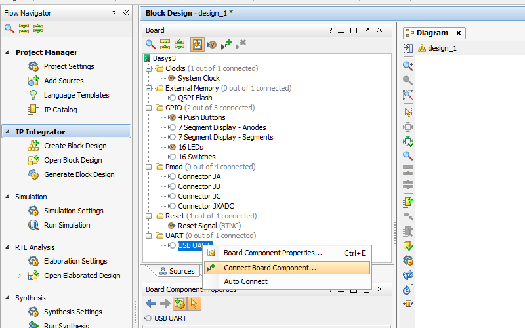Select 16 Switches component
The width and height of the screenshot is (525, 328).
pyautogui.click(x=197, y=157)
